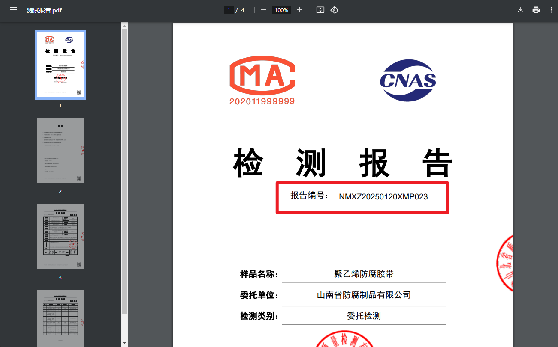Open the more actions menu
The image size is (558, 347).
point(552,9)
